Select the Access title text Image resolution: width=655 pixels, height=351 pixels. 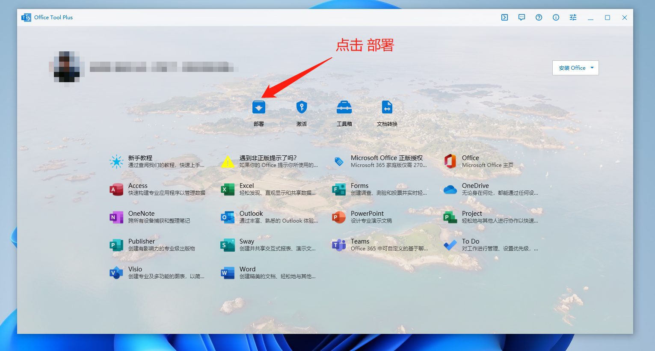click(x=138, y=186)
